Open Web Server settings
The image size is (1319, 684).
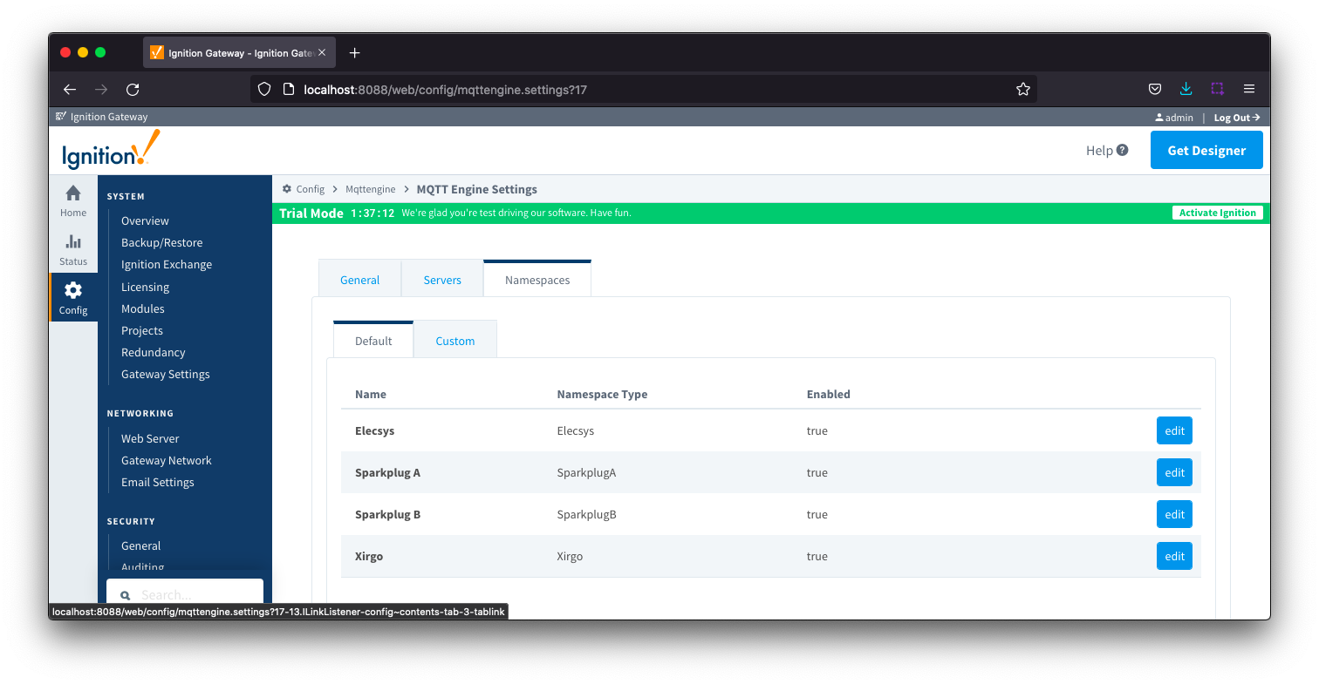[x=150, y=438]
